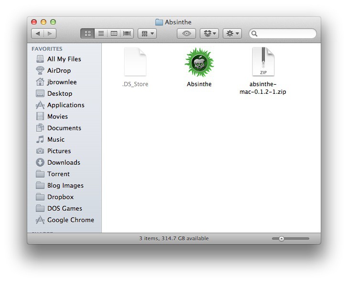This screenshot has width=348, height=282.
Task: Open the Action gear dropdown menu
Action: click(x=232, y=34)
